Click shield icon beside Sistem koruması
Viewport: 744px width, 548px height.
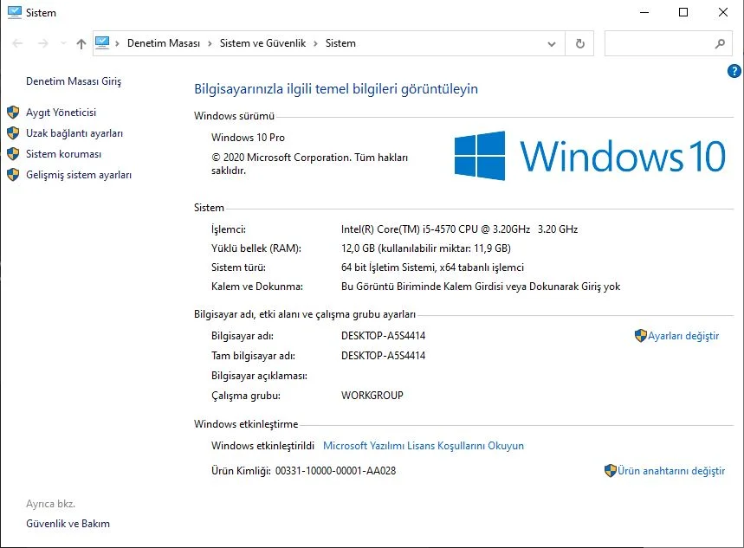click(13, 154)
